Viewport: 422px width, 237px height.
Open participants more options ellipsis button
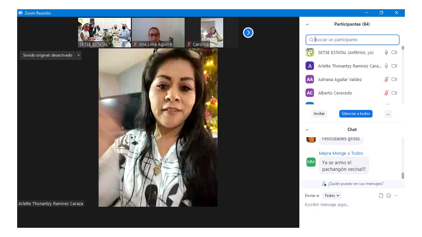click(x=388, y=114)
